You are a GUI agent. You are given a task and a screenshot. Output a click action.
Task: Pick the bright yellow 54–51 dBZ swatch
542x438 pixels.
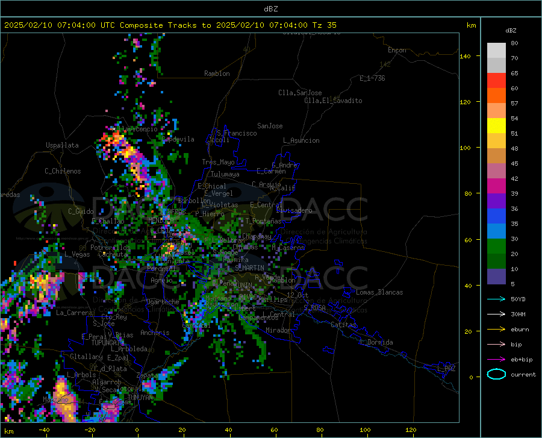pyautogui.click(x=496, y=126)
